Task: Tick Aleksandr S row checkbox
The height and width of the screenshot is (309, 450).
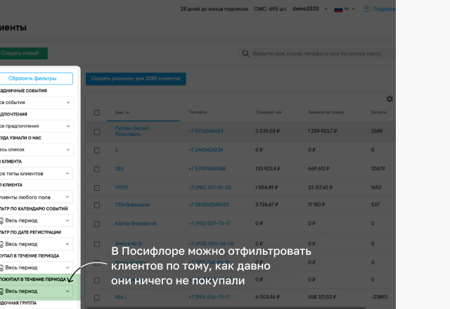Action: click(x=97, y=244)
